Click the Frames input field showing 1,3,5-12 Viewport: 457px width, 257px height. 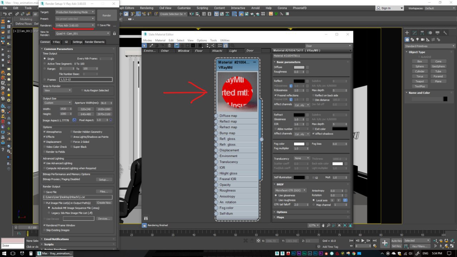click(86, 80)
